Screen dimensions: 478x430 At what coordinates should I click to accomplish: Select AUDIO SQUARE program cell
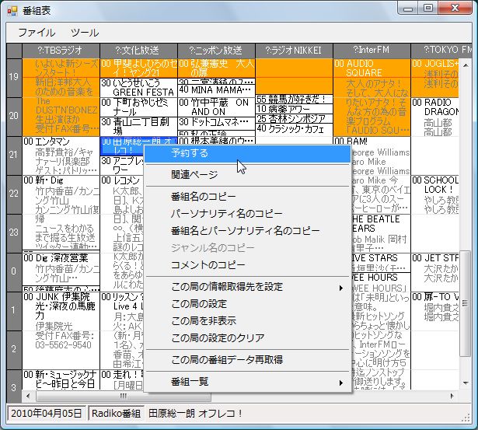tap(372, 98)
